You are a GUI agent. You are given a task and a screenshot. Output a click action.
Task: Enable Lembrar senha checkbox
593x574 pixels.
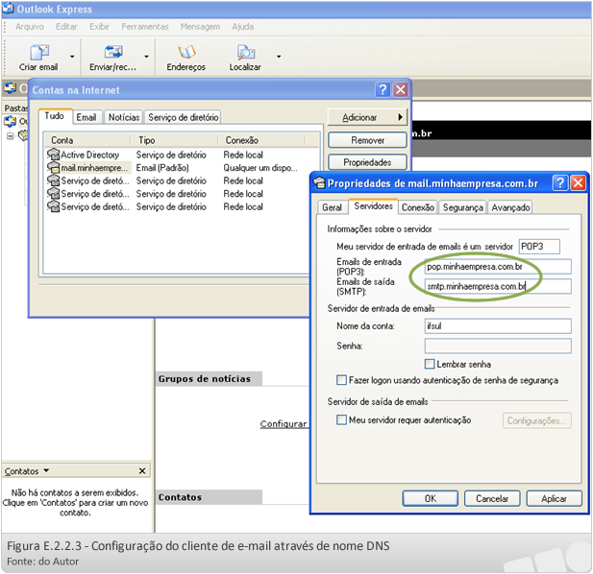[x=430, y=364]
